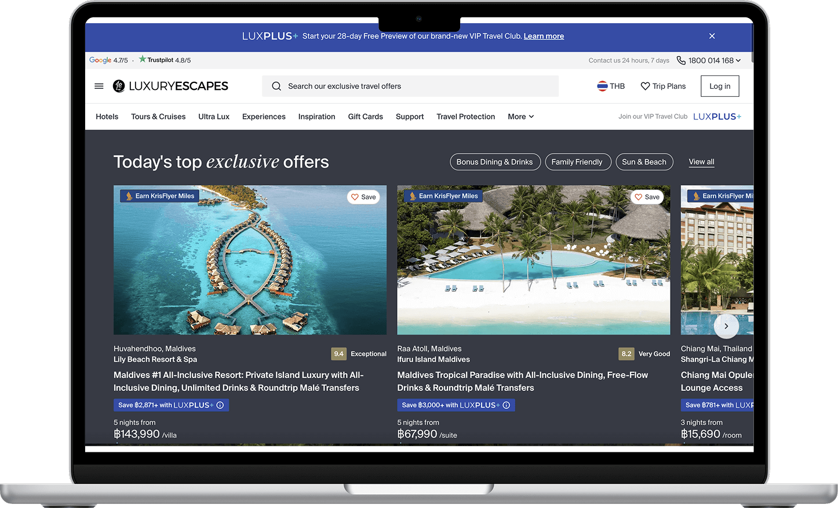Toggle the Bonus Dining & Drinks filter
Viewport: 838px width, 508px height.
[495, 162]
